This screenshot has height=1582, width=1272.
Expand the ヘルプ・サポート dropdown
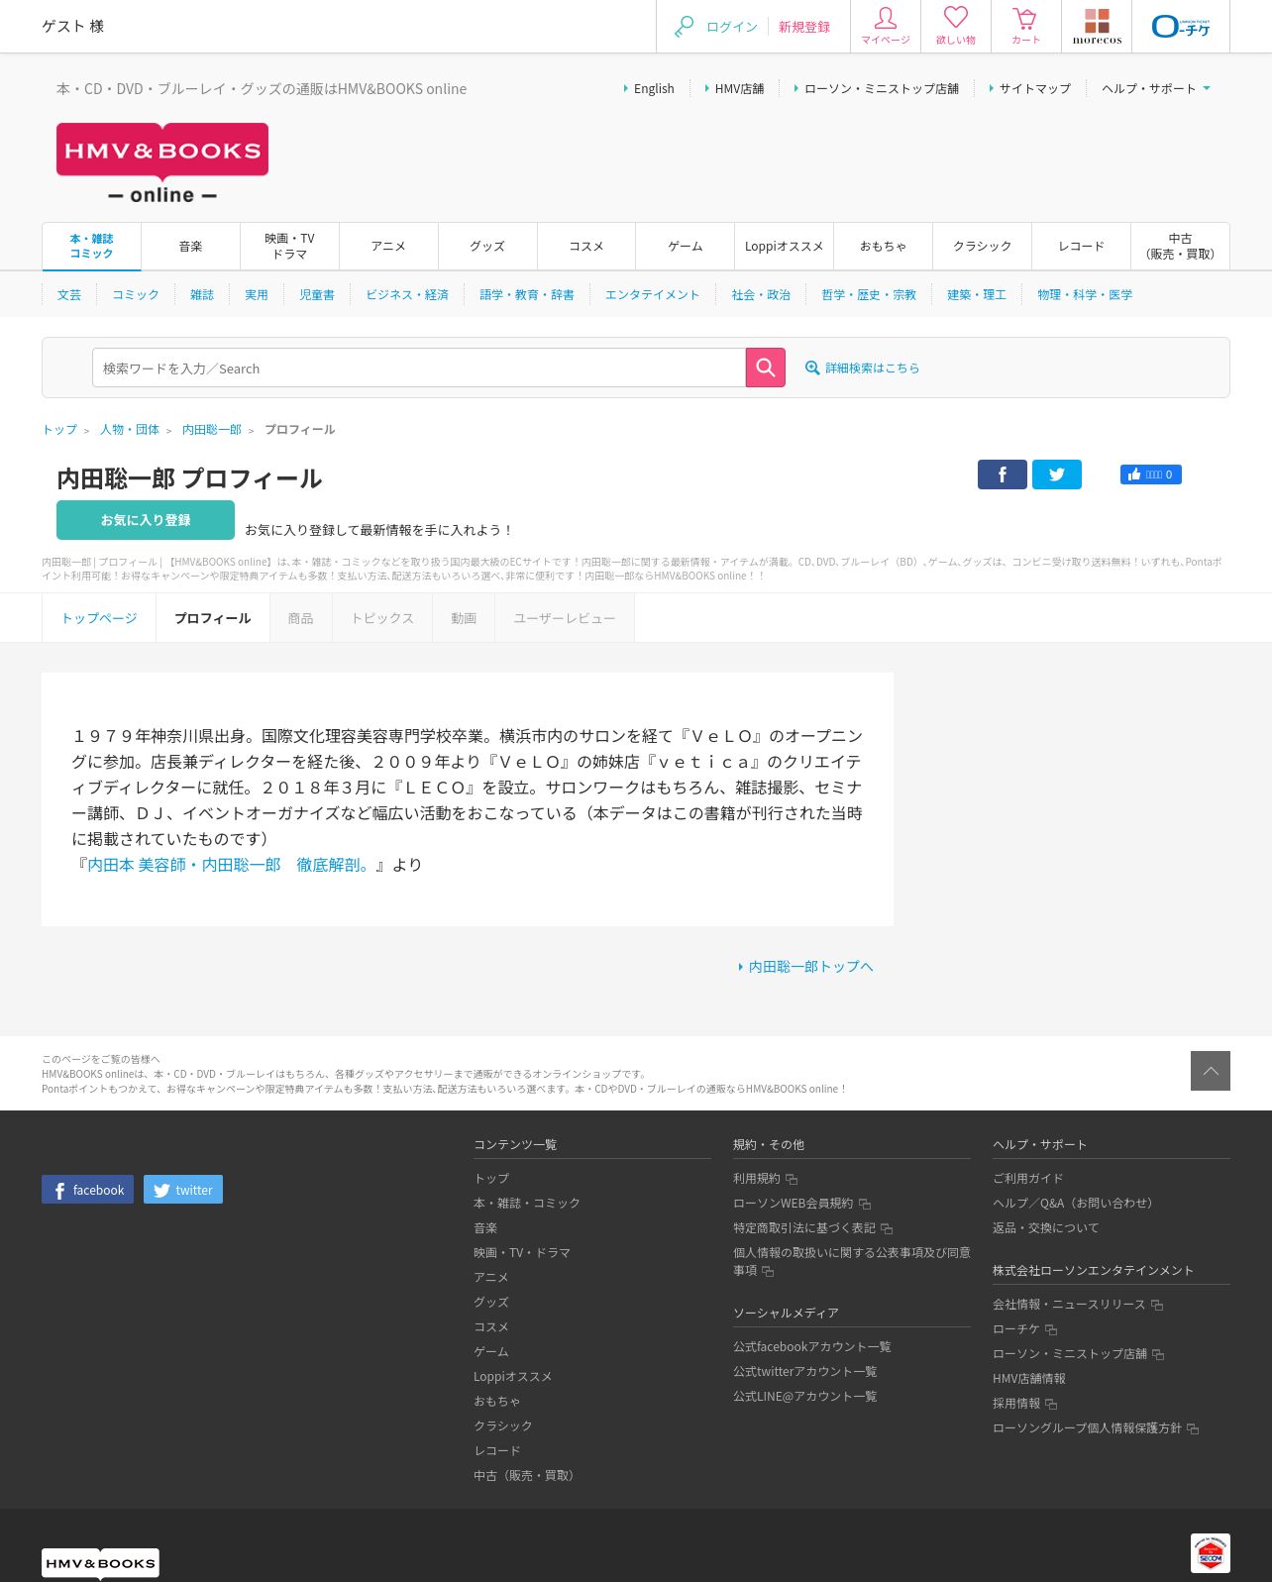point(1156,88)
